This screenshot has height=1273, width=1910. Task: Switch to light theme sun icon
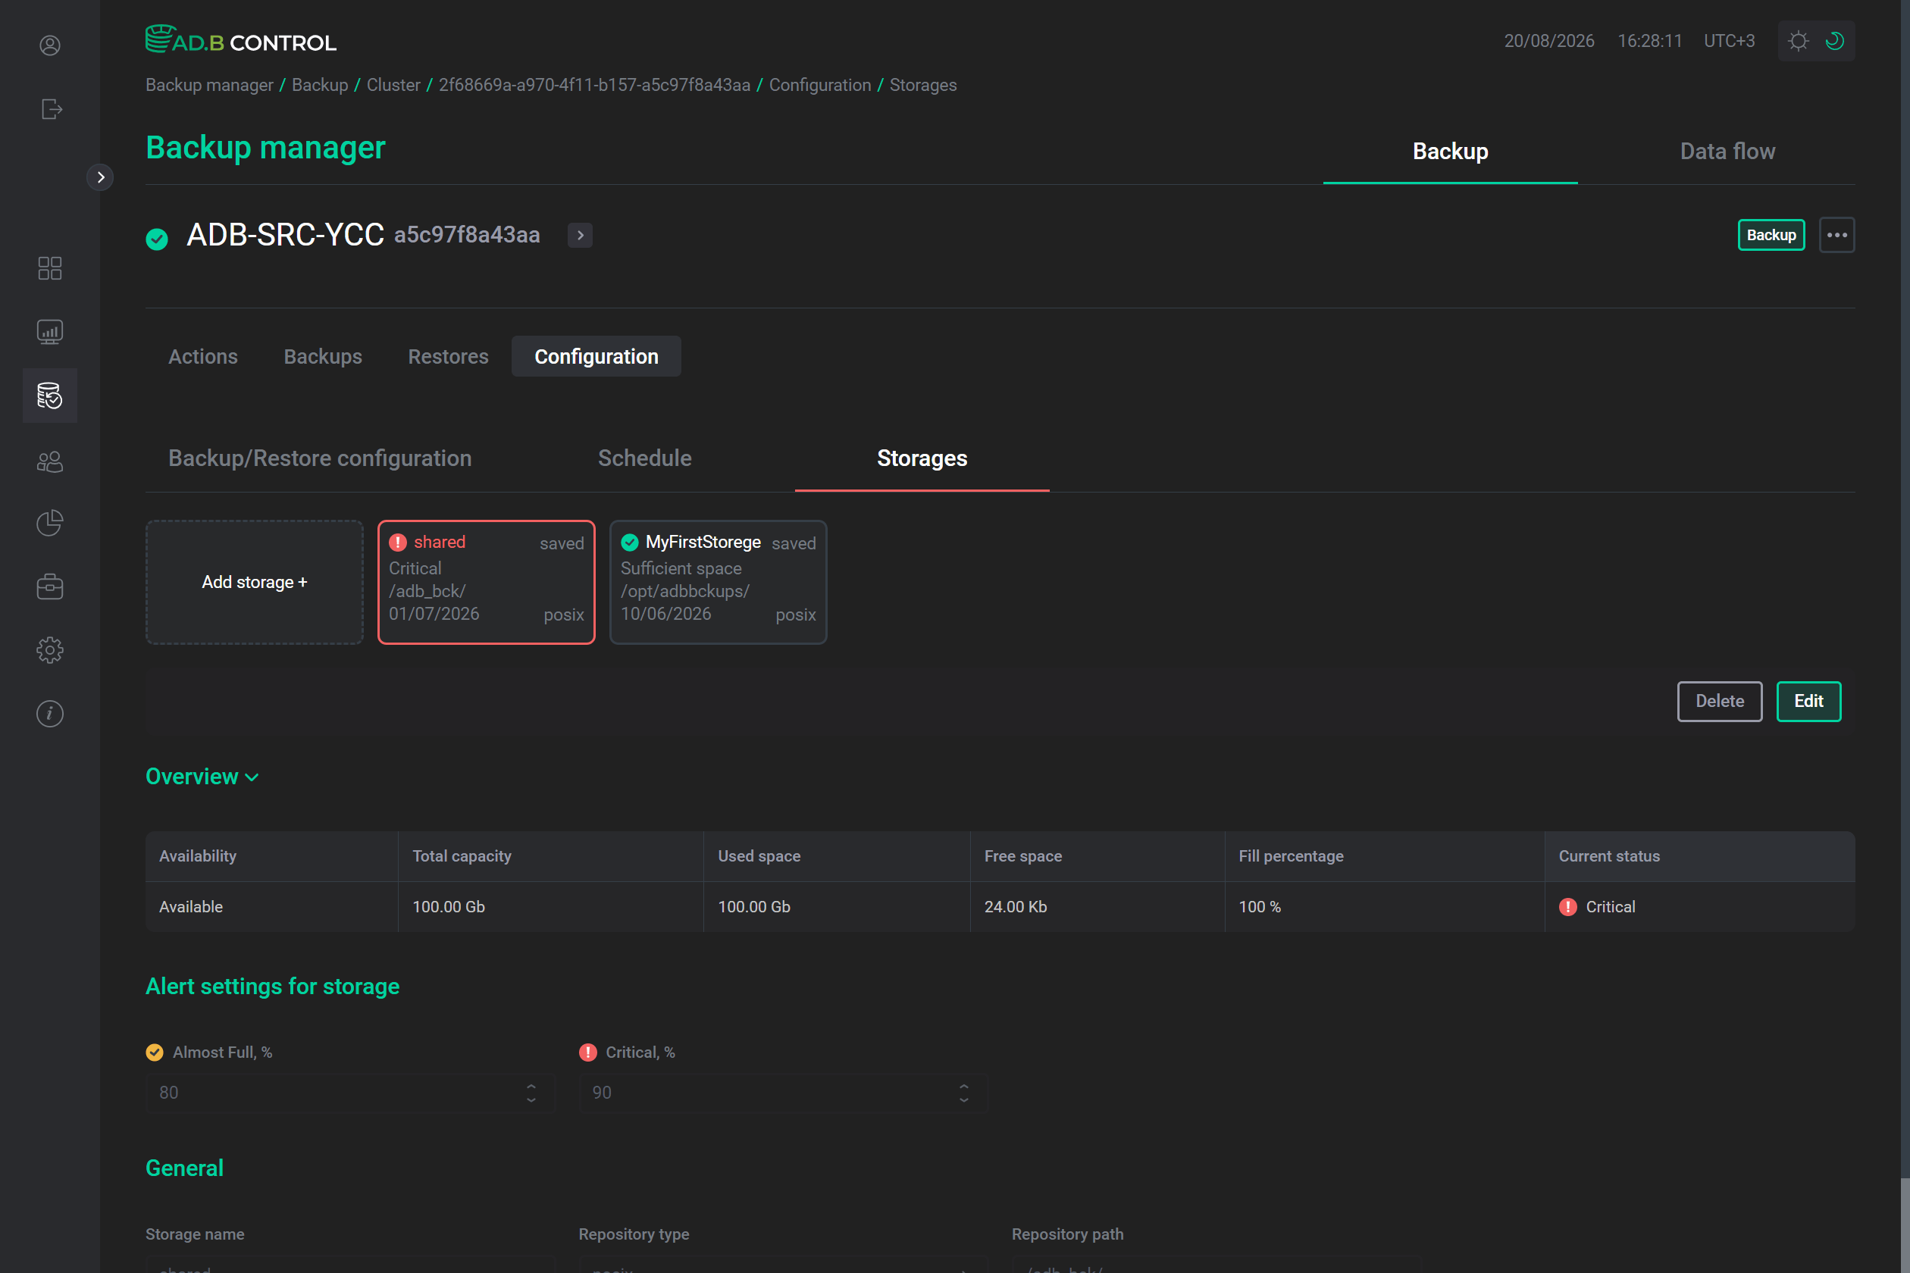1798,41
